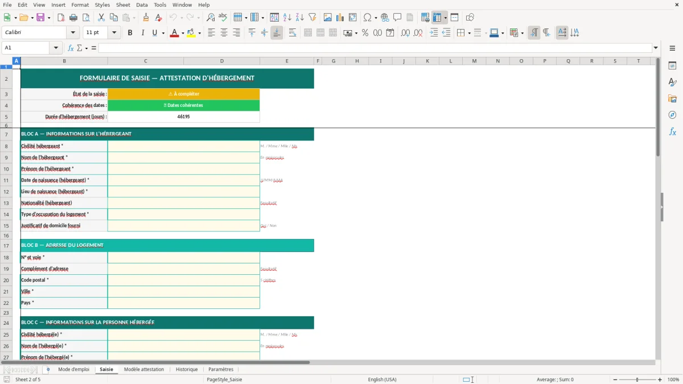Open sidebar Gallery panel icon
This screenshot has height=384, width=683.
coord(672,98)
